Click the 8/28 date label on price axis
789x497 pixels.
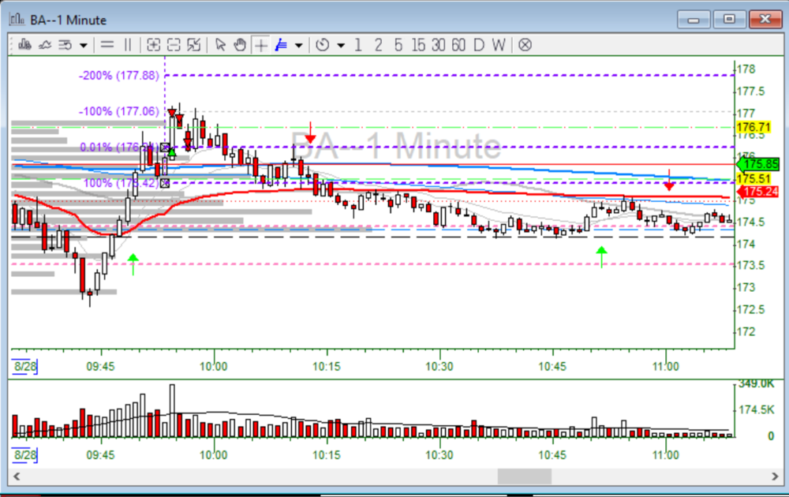coord(24,366)
